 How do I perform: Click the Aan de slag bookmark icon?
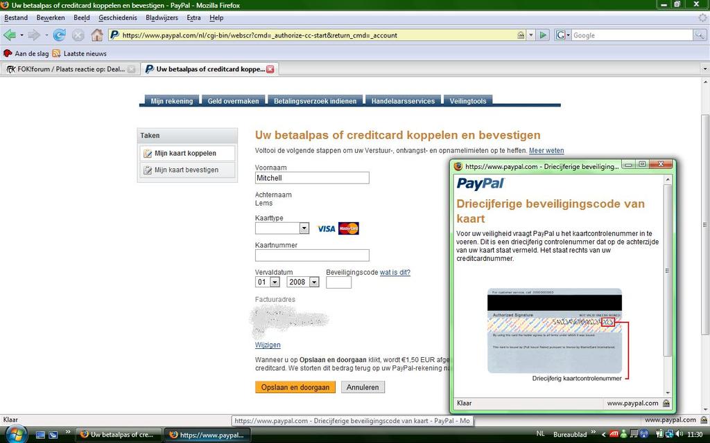[x=8, y=53]
